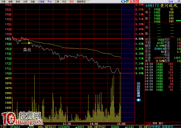
Task: Select the tick row with volume 318
Action: 163,73
